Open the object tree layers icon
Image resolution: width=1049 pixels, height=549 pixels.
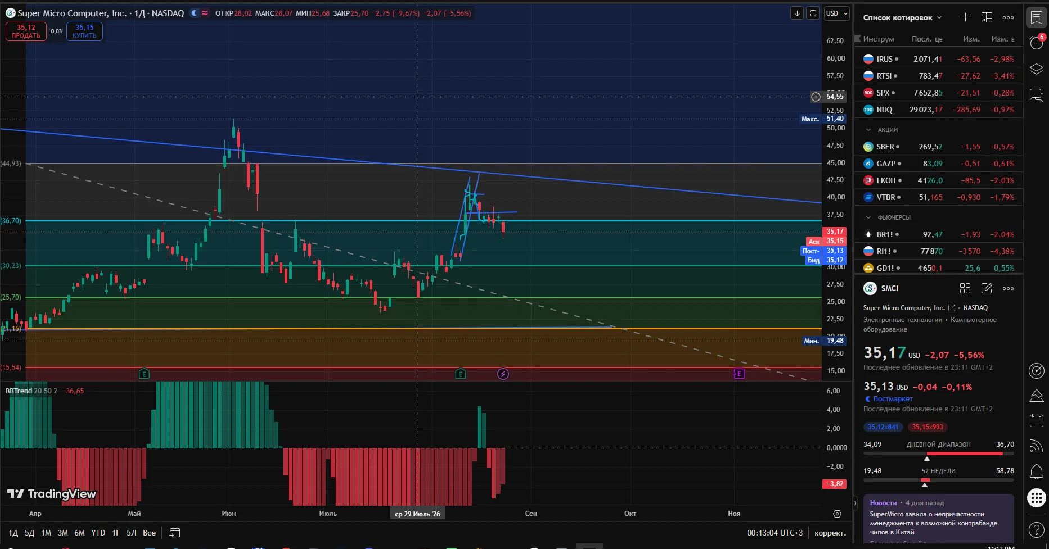1036,69
